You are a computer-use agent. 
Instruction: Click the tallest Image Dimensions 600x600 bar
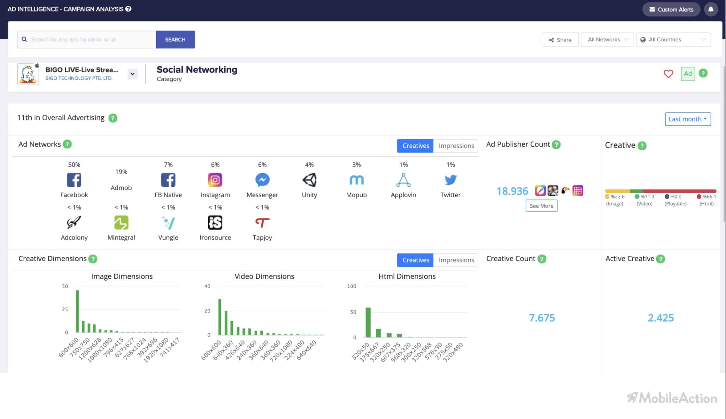77,311
